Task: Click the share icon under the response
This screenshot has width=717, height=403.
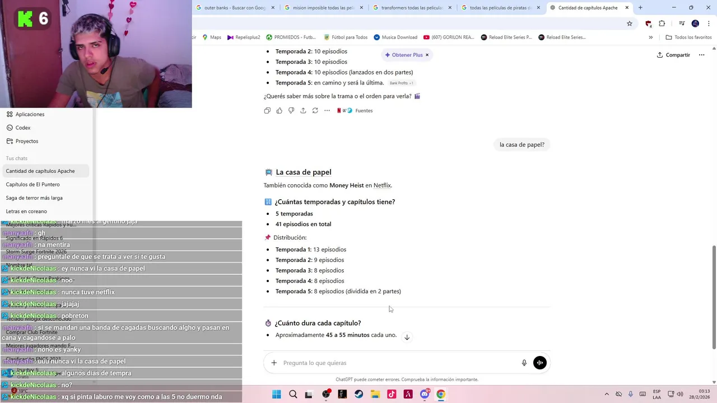Action: pyautogui.click(x=303, y=111)
